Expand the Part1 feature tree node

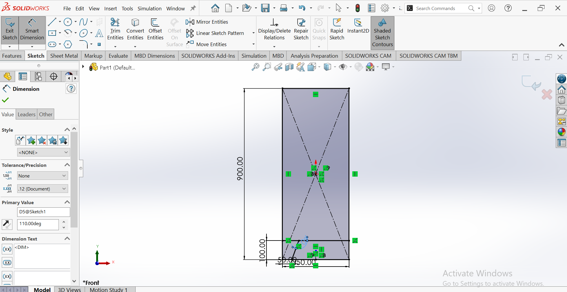83,67
